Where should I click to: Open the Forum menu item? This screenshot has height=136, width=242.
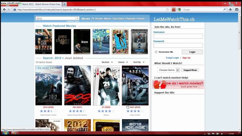click(x=141, y=19)
